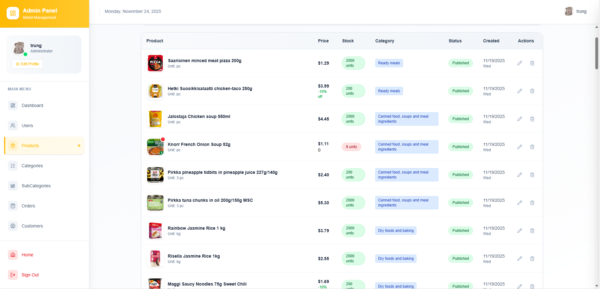600x289 pixels.
Task: Open the Orders menu item
Action: pos(44,206)
